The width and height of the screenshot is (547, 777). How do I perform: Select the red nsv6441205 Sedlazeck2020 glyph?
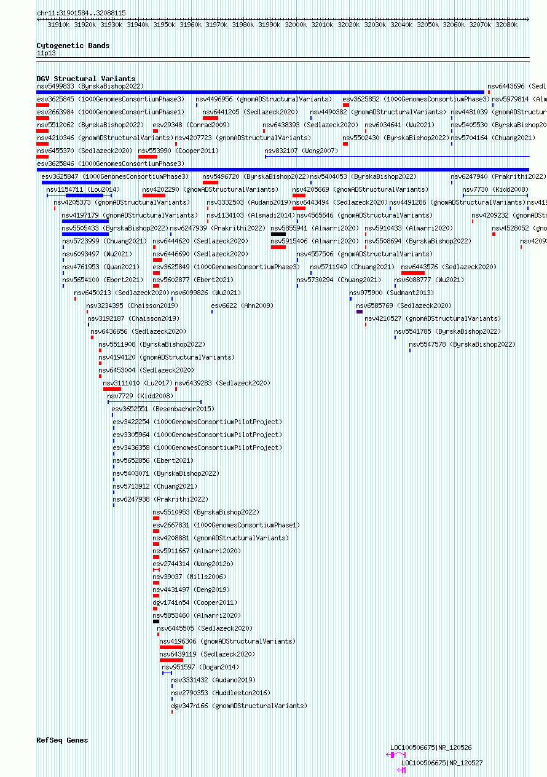[x=210, y=118]
